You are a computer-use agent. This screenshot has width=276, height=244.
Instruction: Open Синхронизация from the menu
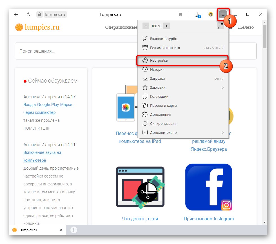(x=183, y=123)
